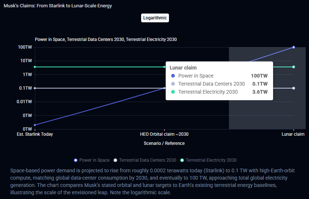Click the Terrestrial Electricity legend marker icon

point(182,160)
